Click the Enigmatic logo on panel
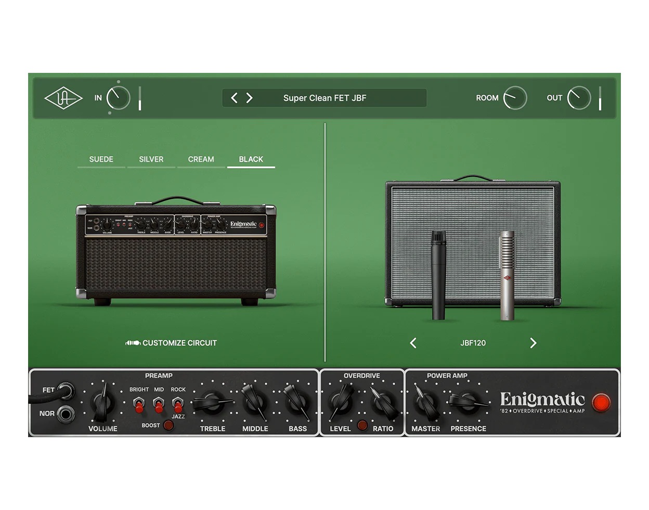This screenshot has height=510, width=649. [542, 403]
